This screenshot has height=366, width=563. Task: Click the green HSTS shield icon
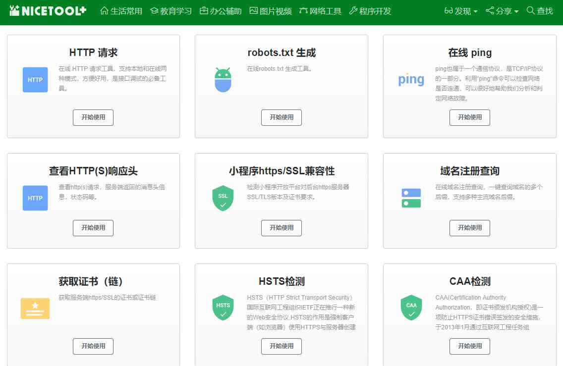[x=223, y=308]
